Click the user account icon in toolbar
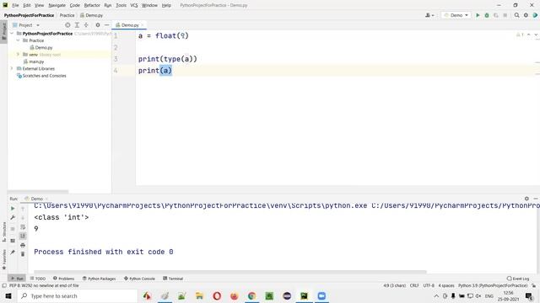Viewport: 540px width, 303px height. point(429,15)
